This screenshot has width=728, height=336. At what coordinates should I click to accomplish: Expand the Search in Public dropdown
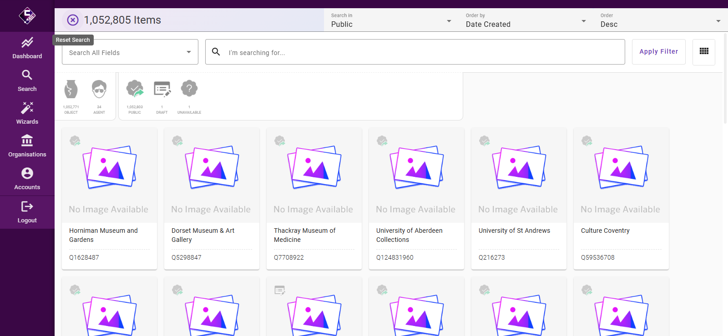click(x=391, y=21)
